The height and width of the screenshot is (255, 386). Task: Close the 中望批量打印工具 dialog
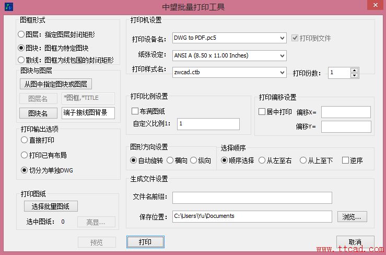[x=376, y=5]
